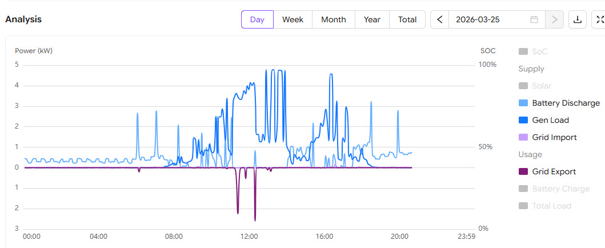Hide the Battery Discharge series
Viewport: 605px width, 248px height.
[x=523, y=103]
